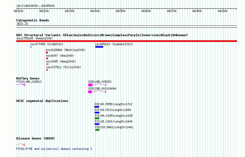The image size is (245, 157).
Task: Select the 3p21.31 cytogenetic band bar
Action: 127,27
